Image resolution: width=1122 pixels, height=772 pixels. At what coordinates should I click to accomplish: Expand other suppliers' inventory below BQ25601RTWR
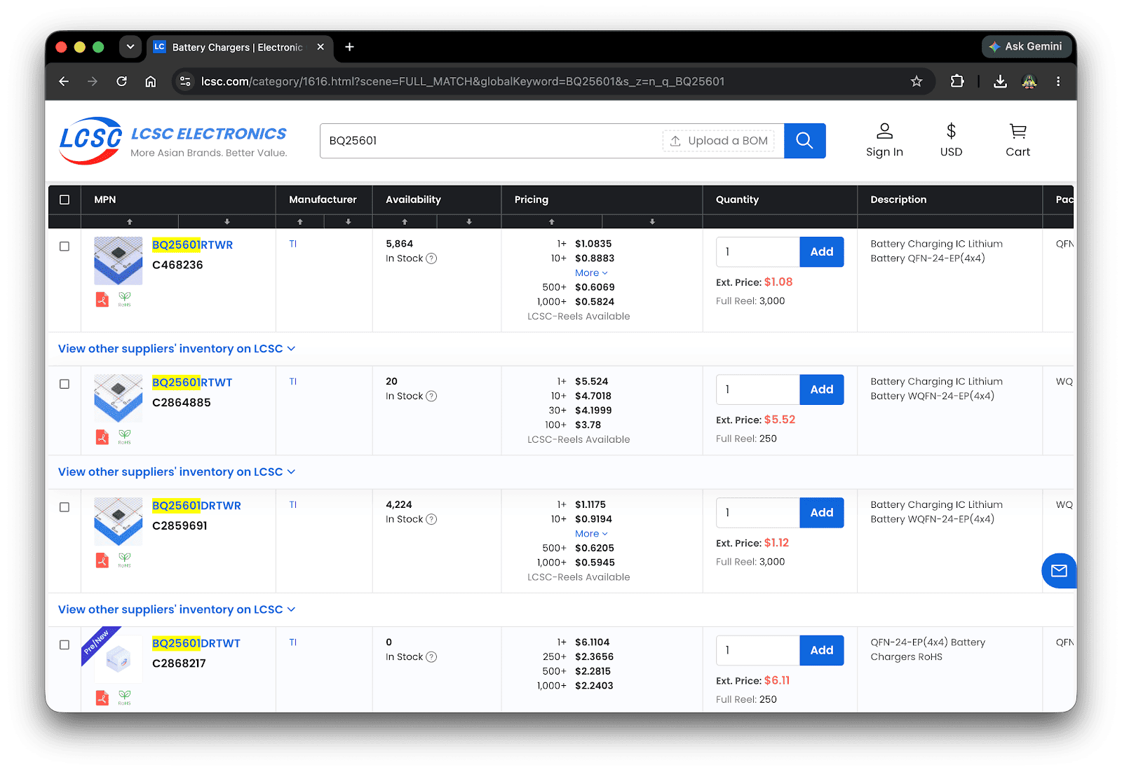coord(177,349)
